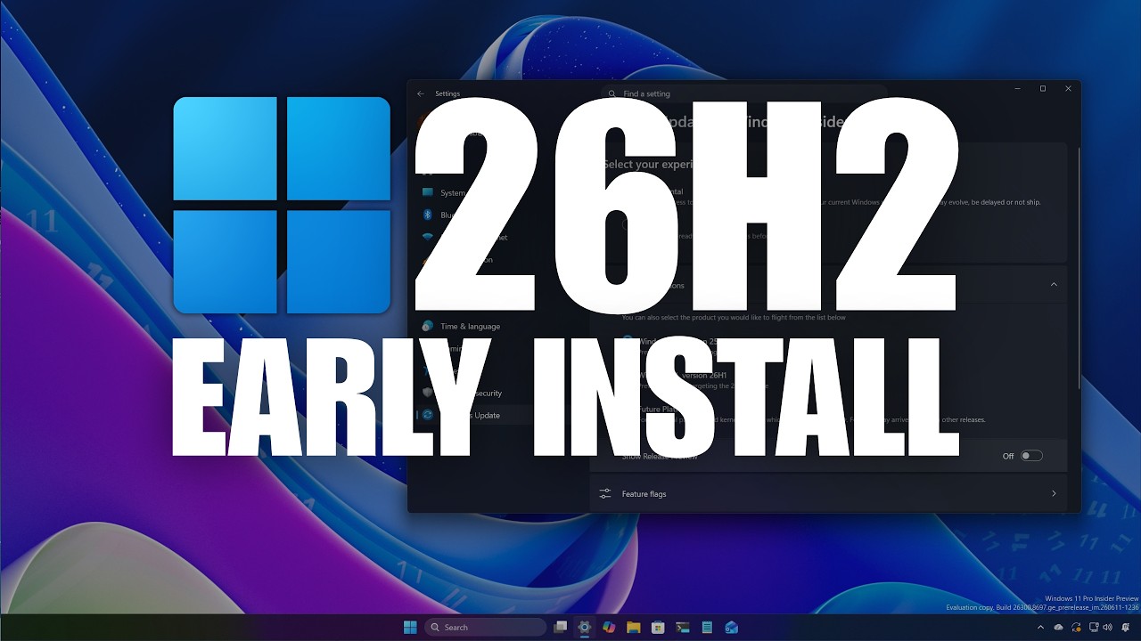Viewport: 1141px width, 641px height.
Task: Open Notepad from the taskbar
Action: pos(707,627)
